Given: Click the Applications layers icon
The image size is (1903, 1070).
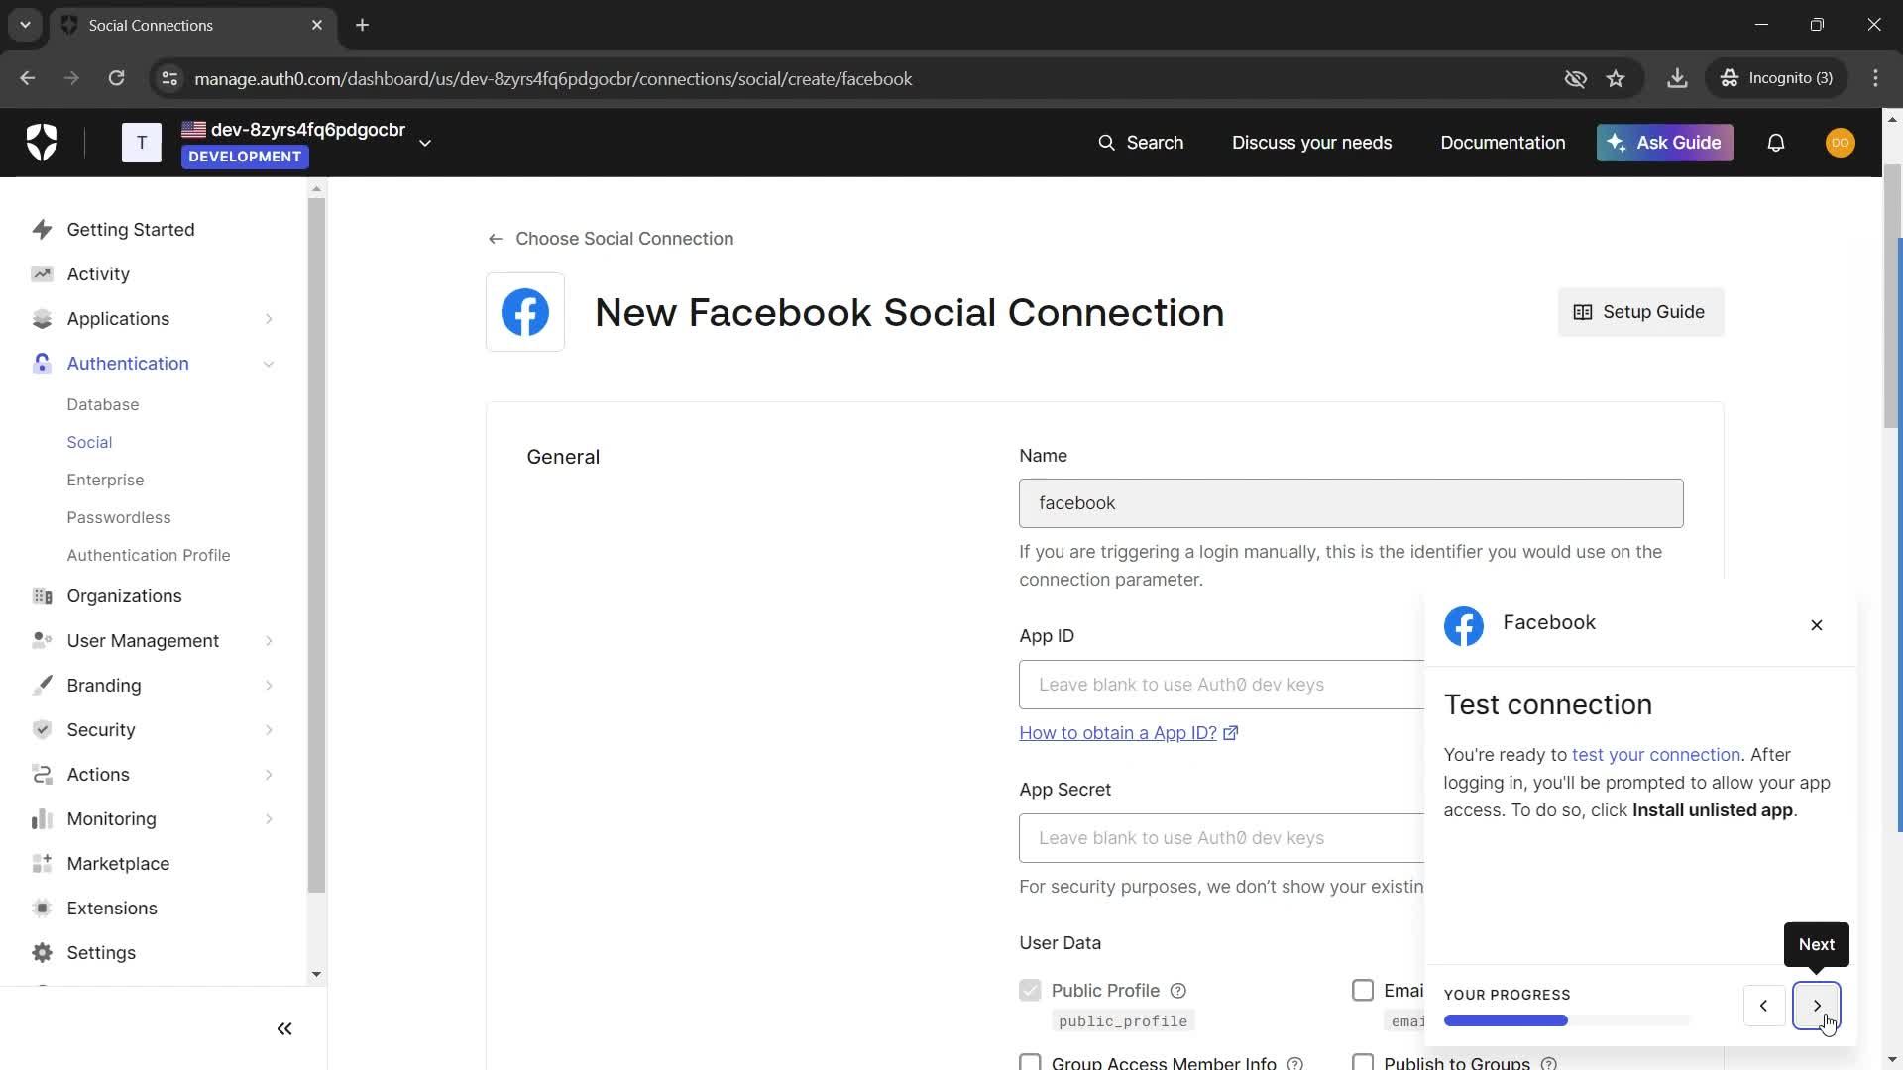Looking at the screenshot, I should 42,319.
